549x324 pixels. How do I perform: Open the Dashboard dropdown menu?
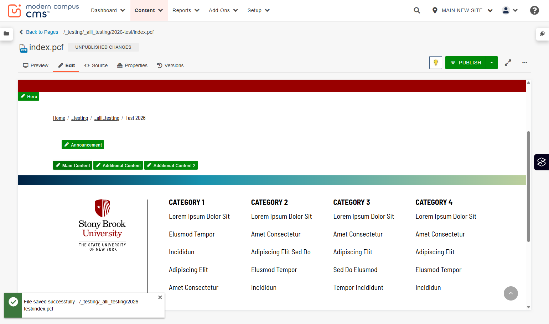tap(108, 10)
